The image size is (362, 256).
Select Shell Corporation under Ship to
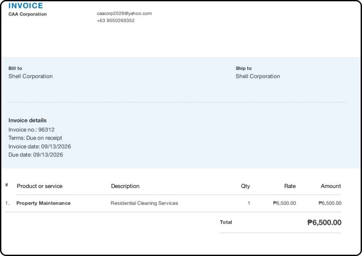tap(258, 76)
